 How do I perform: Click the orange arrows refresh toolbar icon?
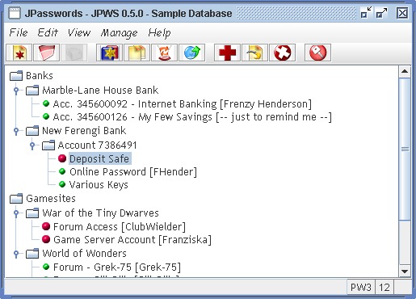pos(165,53)
